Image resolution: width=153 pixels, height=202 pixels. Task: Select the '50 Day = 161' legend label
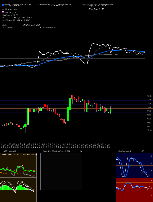click(x=11, y=9)
